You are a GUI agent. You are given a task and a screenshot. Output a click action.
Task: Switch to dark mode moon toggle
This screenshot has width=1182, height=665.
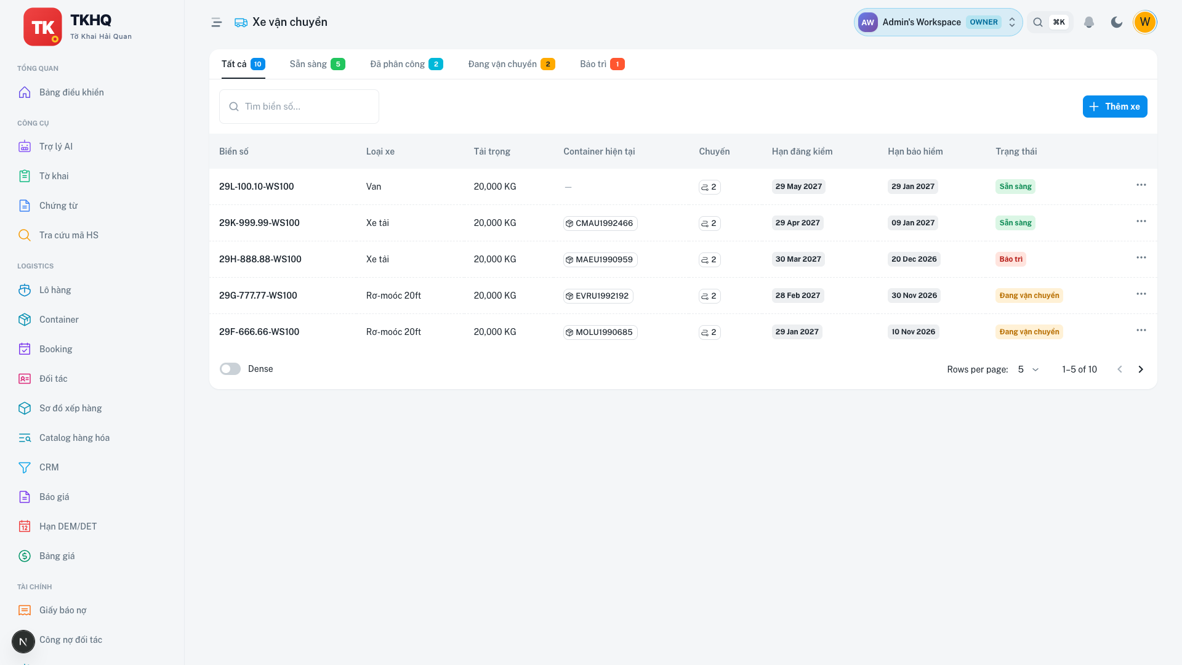point(1116,22)
